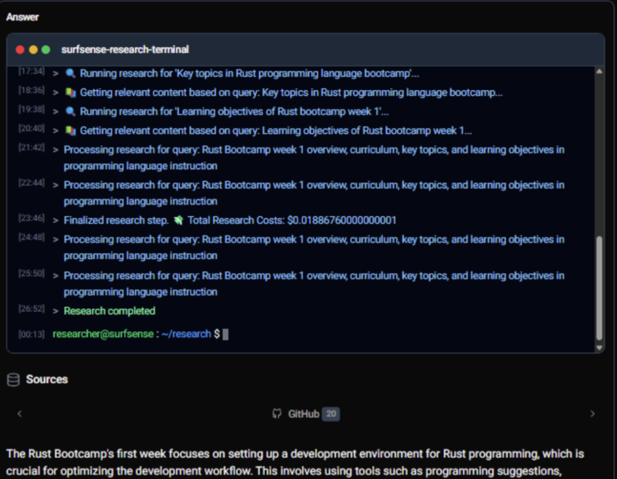Click the researcher@surfsense prompt text

[103, 334]
